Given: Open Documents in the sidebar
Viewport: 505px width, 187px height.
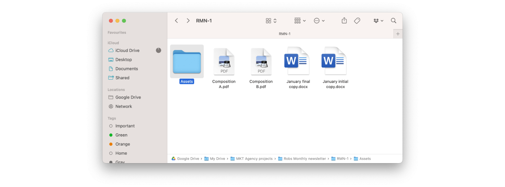Looking at the screenshot, I should coord(123,69).
